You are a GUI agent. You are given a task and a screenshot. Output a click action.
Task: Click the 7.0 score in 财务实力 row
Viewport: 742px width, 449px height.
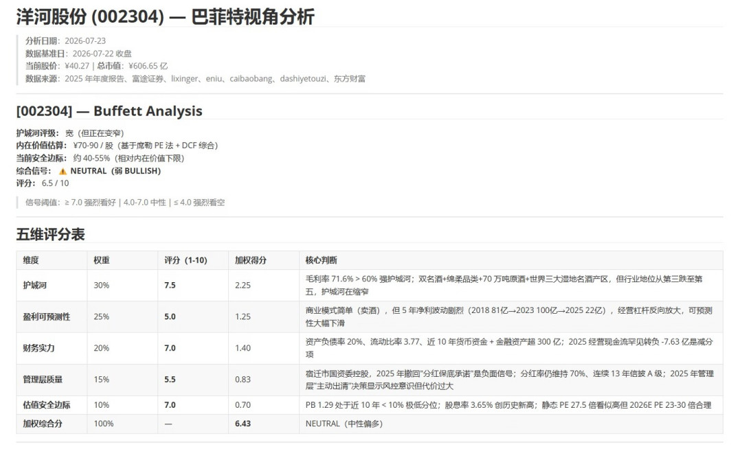[x=170, y=348]
